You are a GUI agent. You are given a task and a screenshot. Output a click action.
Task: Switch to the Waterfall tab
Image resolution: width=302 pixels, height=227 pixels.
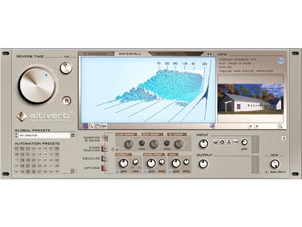pos(130,54)
